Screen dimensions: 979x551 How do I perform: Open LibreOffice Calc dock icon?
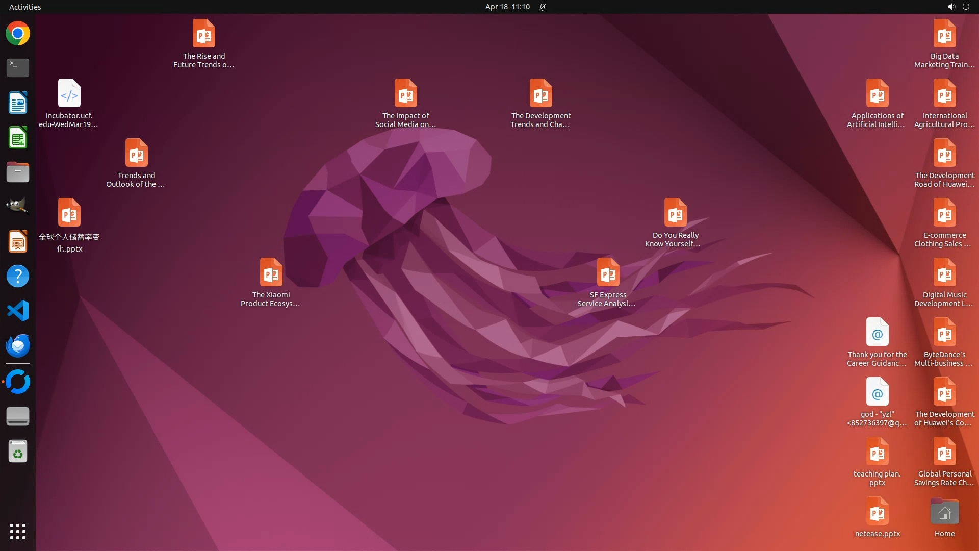coord(18,138)
